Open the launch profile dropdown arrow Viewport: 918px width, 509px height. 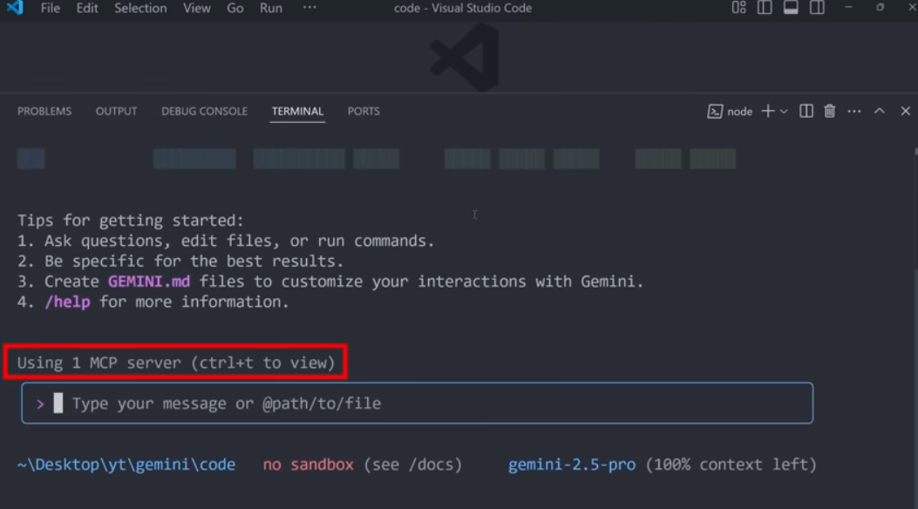(784, 112)
